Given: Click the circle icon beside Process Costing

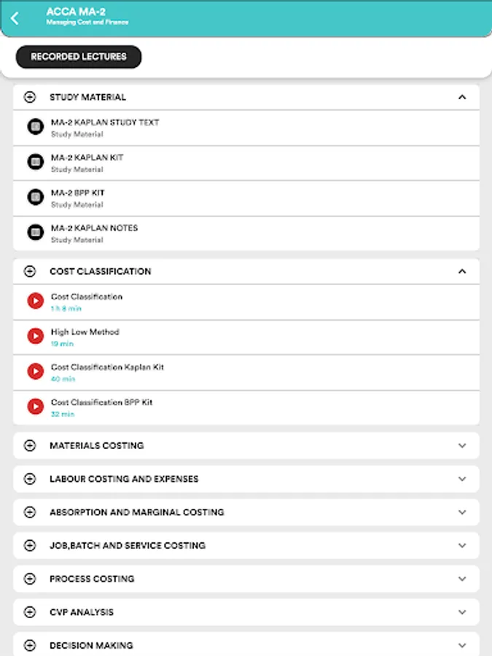Looking at the screenshot, I should tap(30, 579).
